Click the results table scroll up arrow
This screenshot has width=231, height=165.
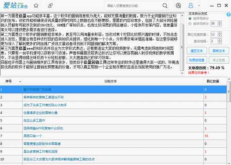coord(229,79)
